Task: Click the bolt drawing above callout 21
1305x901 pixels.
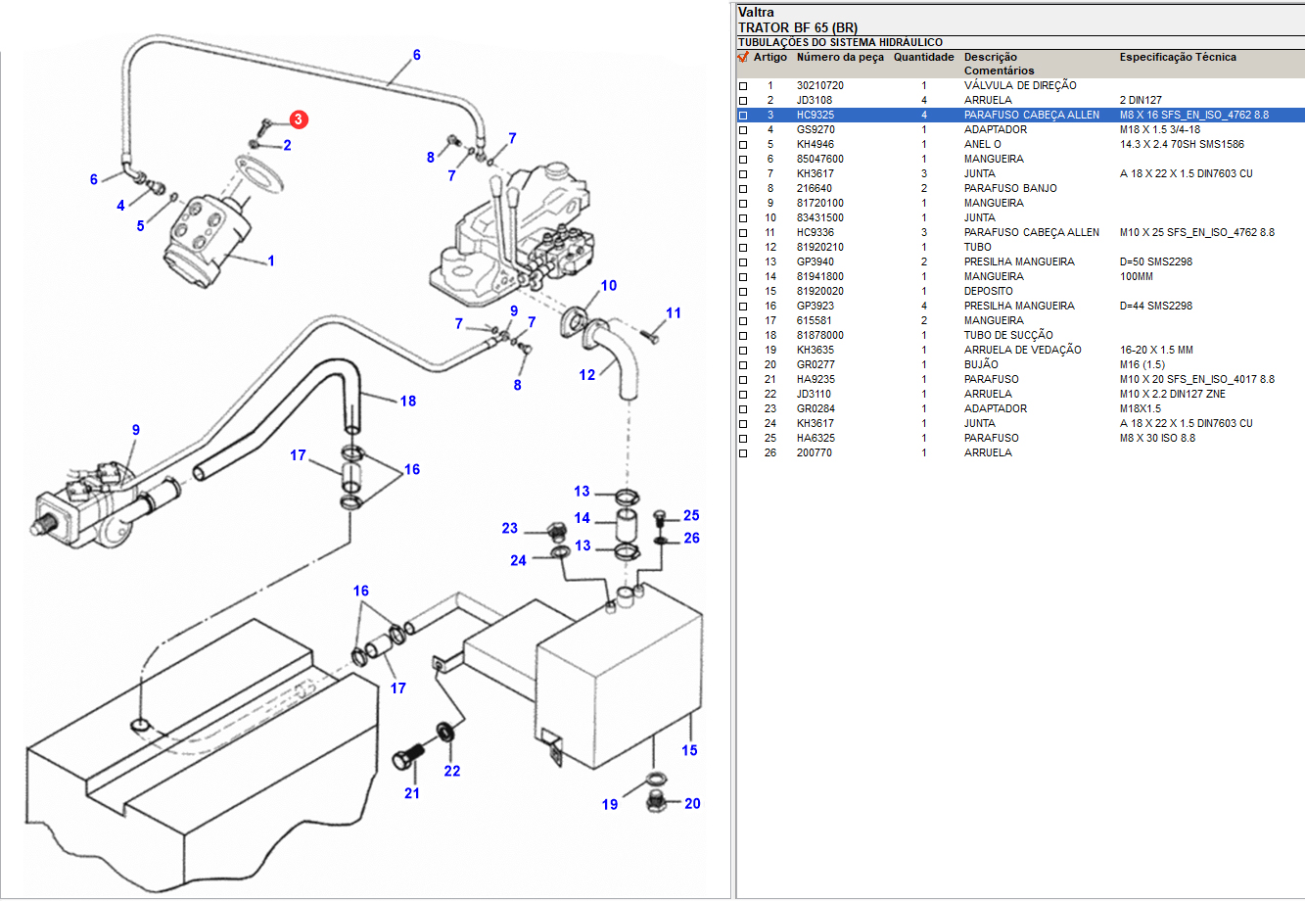Action: 408,757
